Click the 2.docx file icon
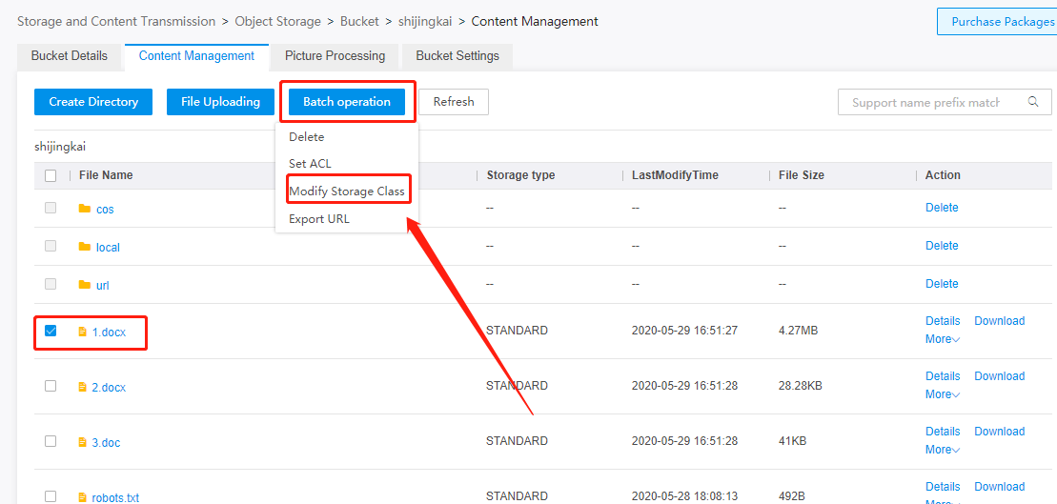Viewport: 1057px width, 504px height. pyautogui.click(x=82, y=387)
